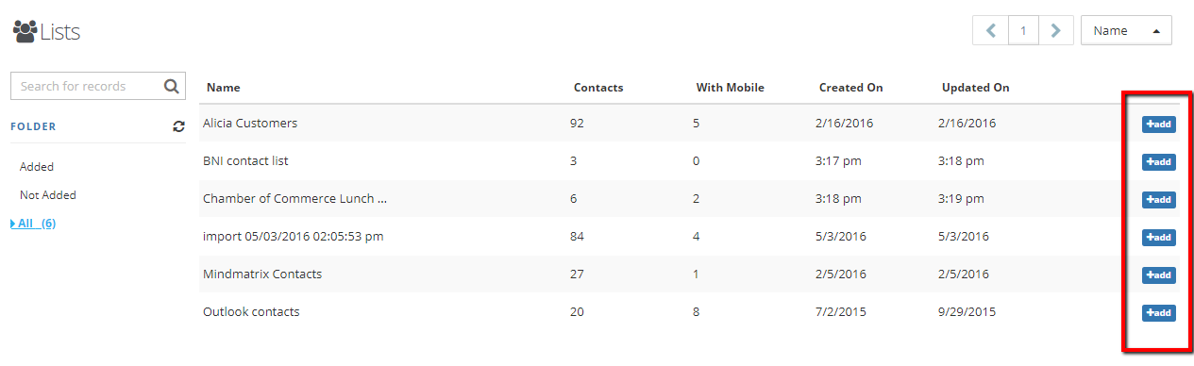Click the page number 1 box

1023,30
